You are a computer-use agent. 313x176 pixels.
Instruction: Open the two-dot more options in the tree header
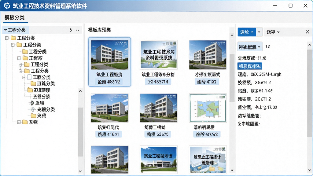point(77,30)
